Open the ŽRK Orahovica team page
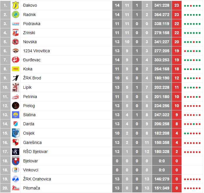Screen dimensions: 204x193 [37, 179]
